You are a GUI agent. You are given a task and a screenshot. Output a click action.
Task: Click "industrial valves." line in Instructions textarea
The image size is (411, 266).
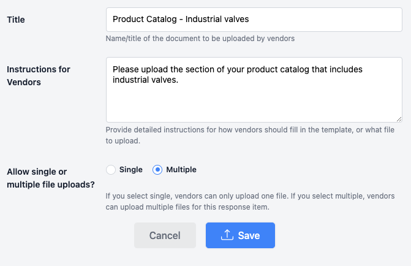click(x=145, y=80)
